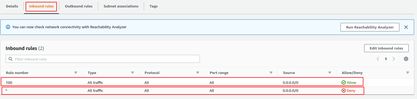Focus the Filter inbound rules field

click(103, 59)
